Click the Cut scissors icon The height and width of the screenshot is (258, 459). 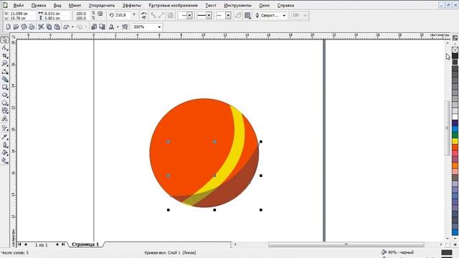(x=41, y=27)
